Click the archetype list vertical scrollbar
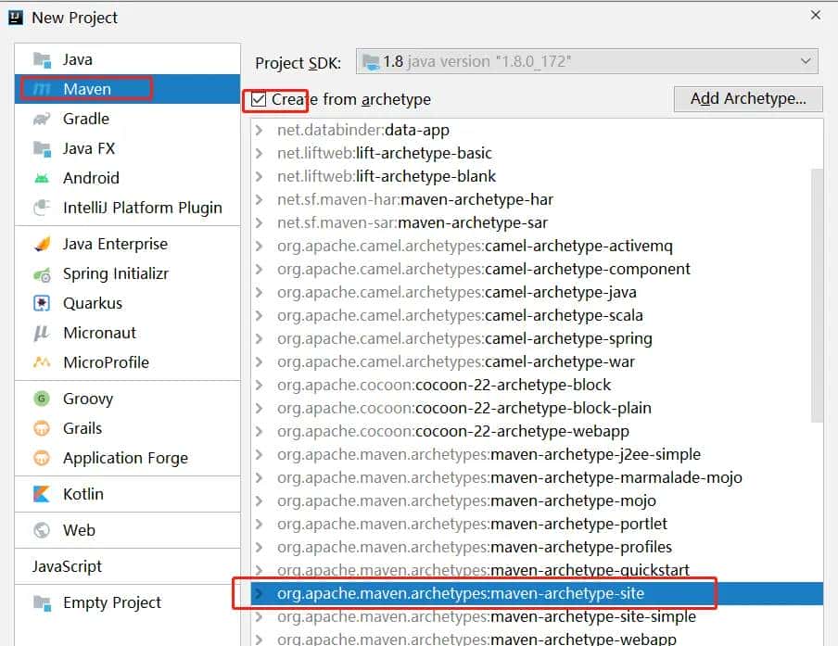Image resolution: width=838 pixels, height=646 pixels. [x=817, y=295]
